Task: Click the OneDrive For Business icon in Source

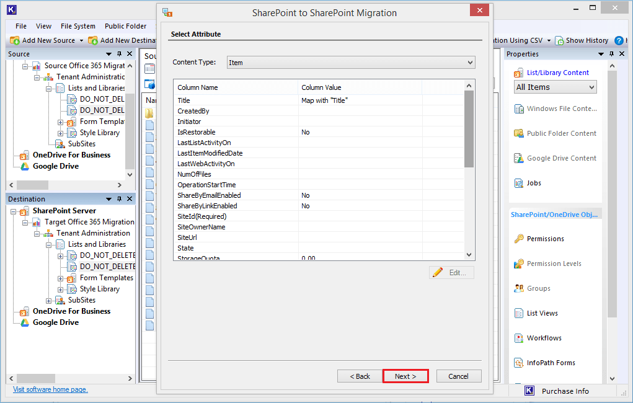Action: (x=25, y=156)
